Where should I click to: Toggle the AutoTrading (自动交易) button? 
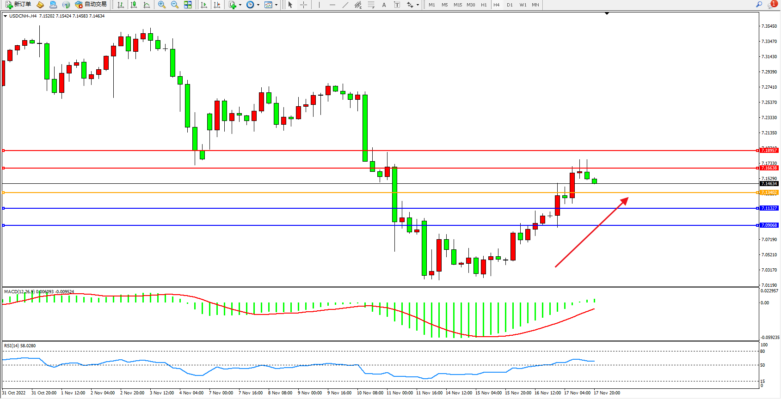pyautogui.click(x=91, y=5)
